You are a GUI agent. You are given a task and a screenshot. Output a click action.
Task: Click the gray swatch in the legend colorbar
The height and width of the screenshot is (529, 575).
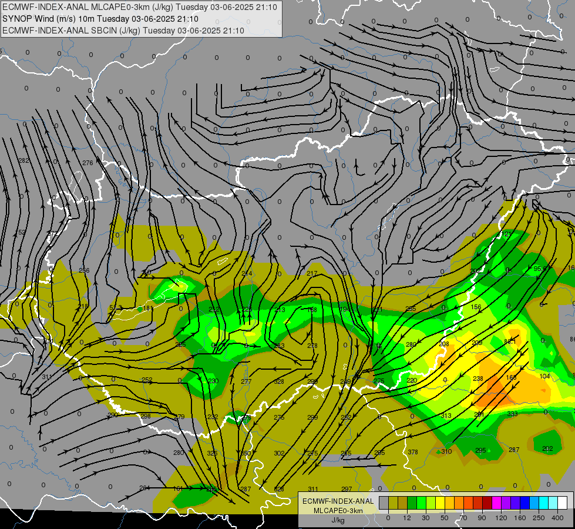pyautogui.click(x=384, y=503)
